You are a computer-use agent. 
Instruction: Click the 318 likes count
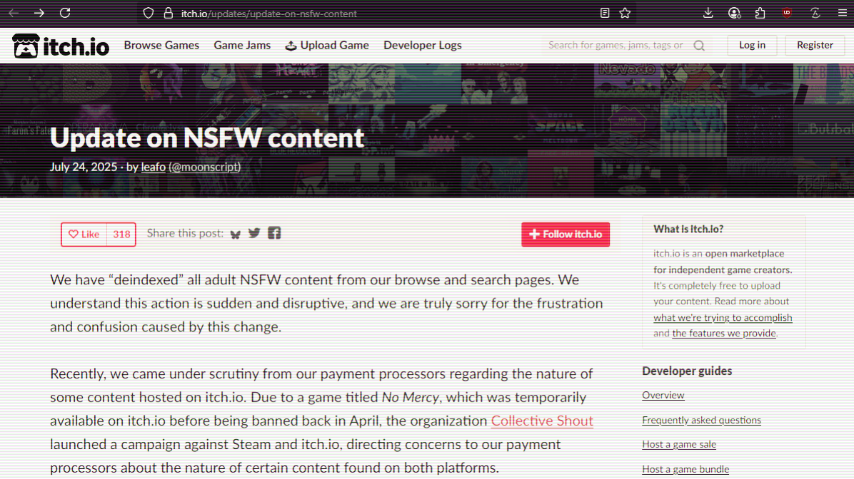pos(121,235)
